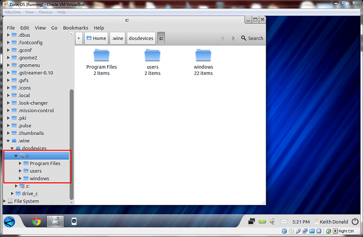Click the 5:21 PM clock
Image resolution: width=363 pixels, height=237 pixels.
click(x=301, y=222)
